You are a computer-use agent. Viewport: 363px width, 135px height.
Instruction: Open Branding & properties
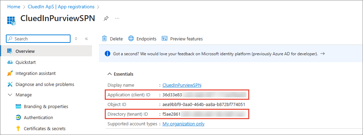point(46,107)
